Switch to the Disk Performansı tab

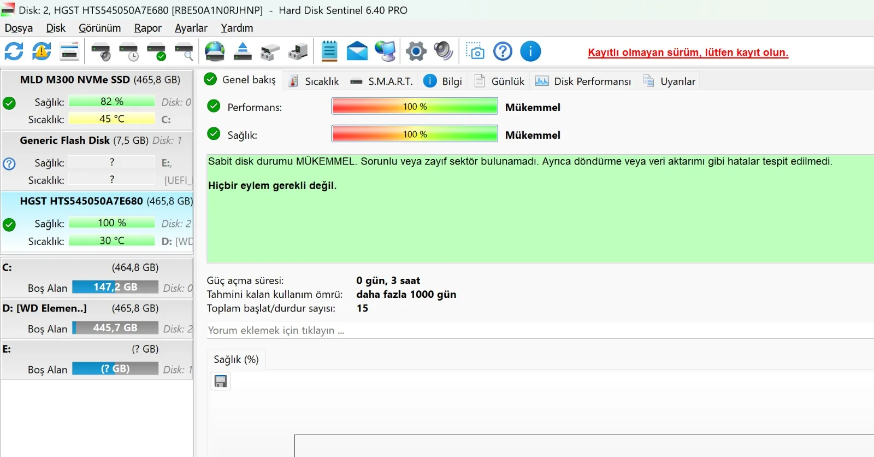tap(583, 81)
